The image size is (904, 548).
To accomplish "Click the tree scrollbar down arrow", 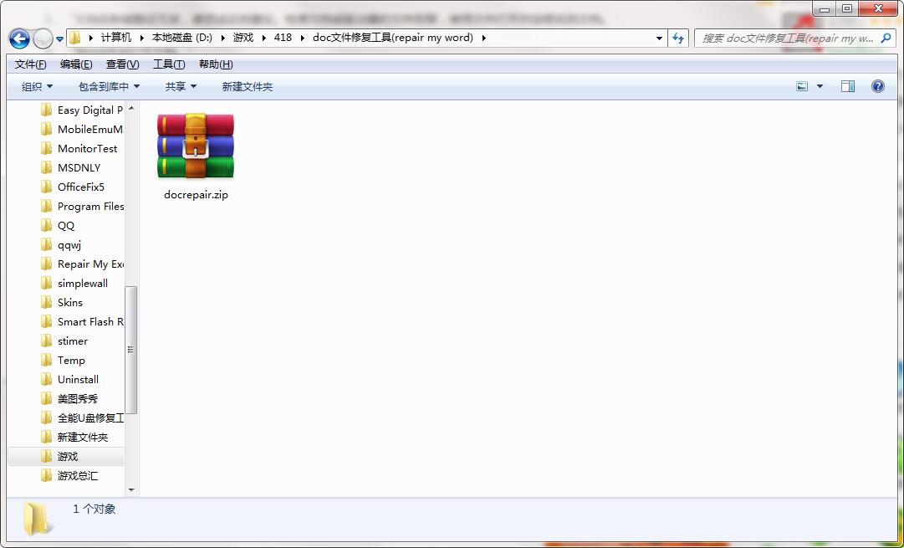I will 131,489.
